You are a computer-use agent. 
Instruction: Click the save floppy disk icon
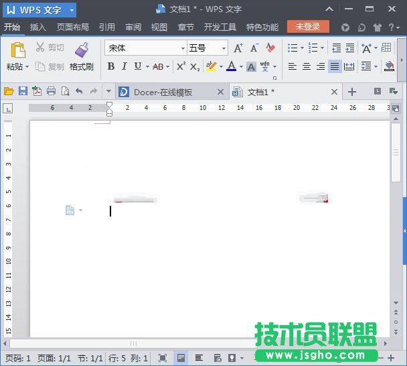pos(23,91)
